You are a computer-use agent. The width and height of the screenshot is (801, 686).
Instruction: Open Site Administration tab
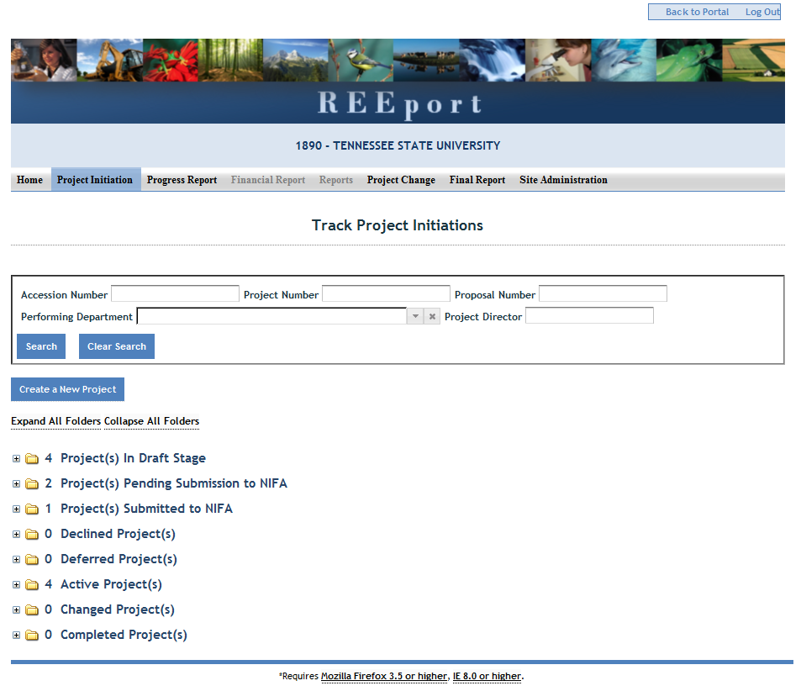563,180
